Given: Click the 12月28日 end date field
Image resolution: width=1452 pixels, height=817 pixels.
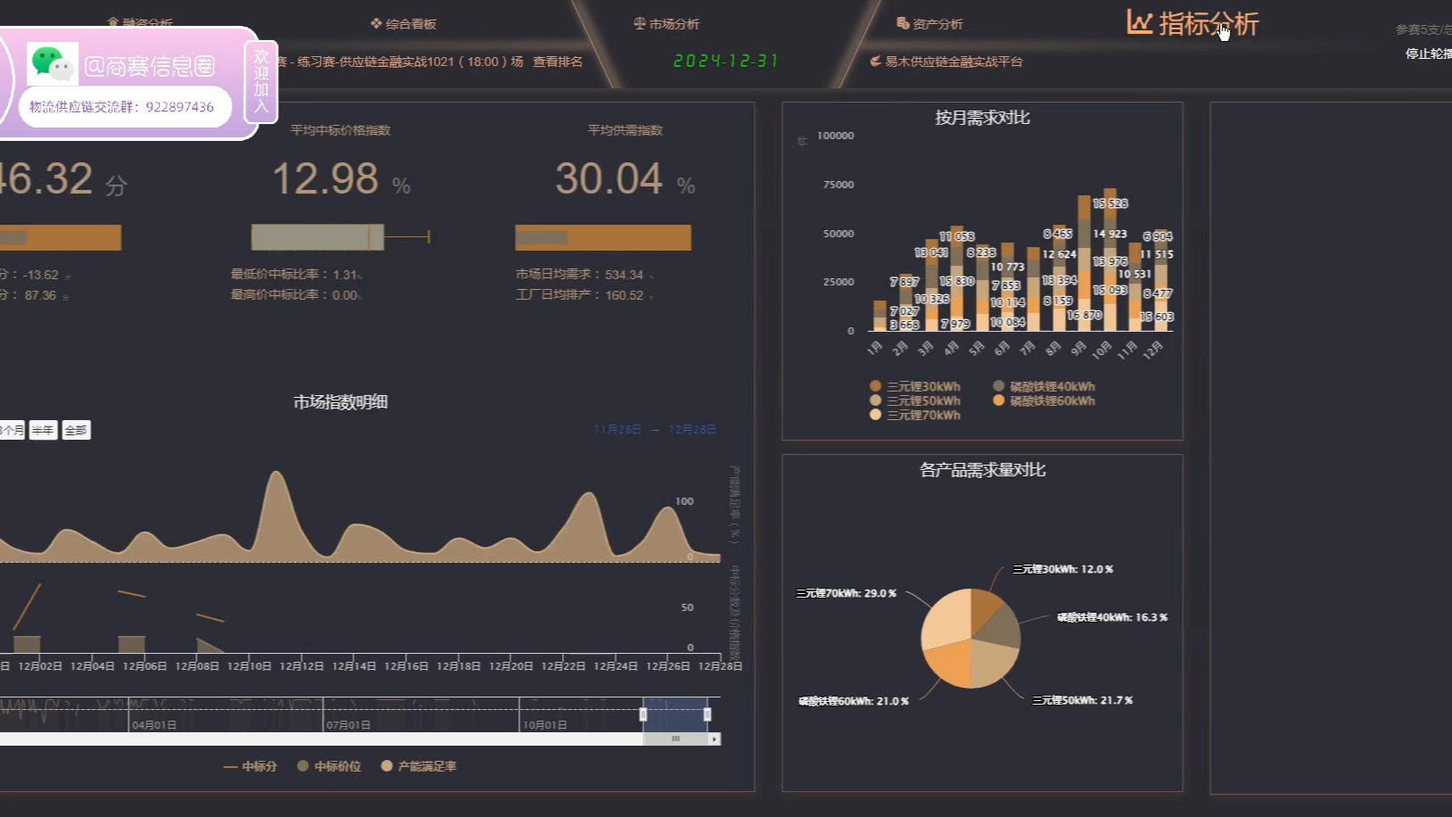Looking at the screenshot, I should (692, 430).
